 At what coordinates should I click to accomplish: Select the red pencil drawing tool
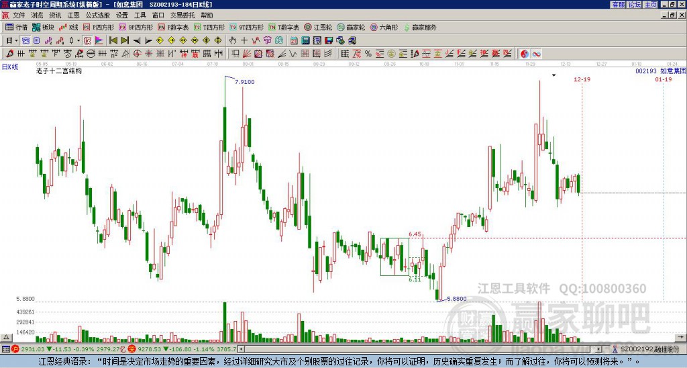[x=9, y=54]
